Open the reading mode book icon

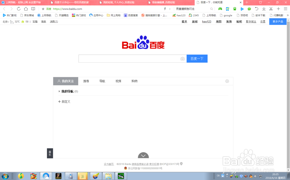33,9
